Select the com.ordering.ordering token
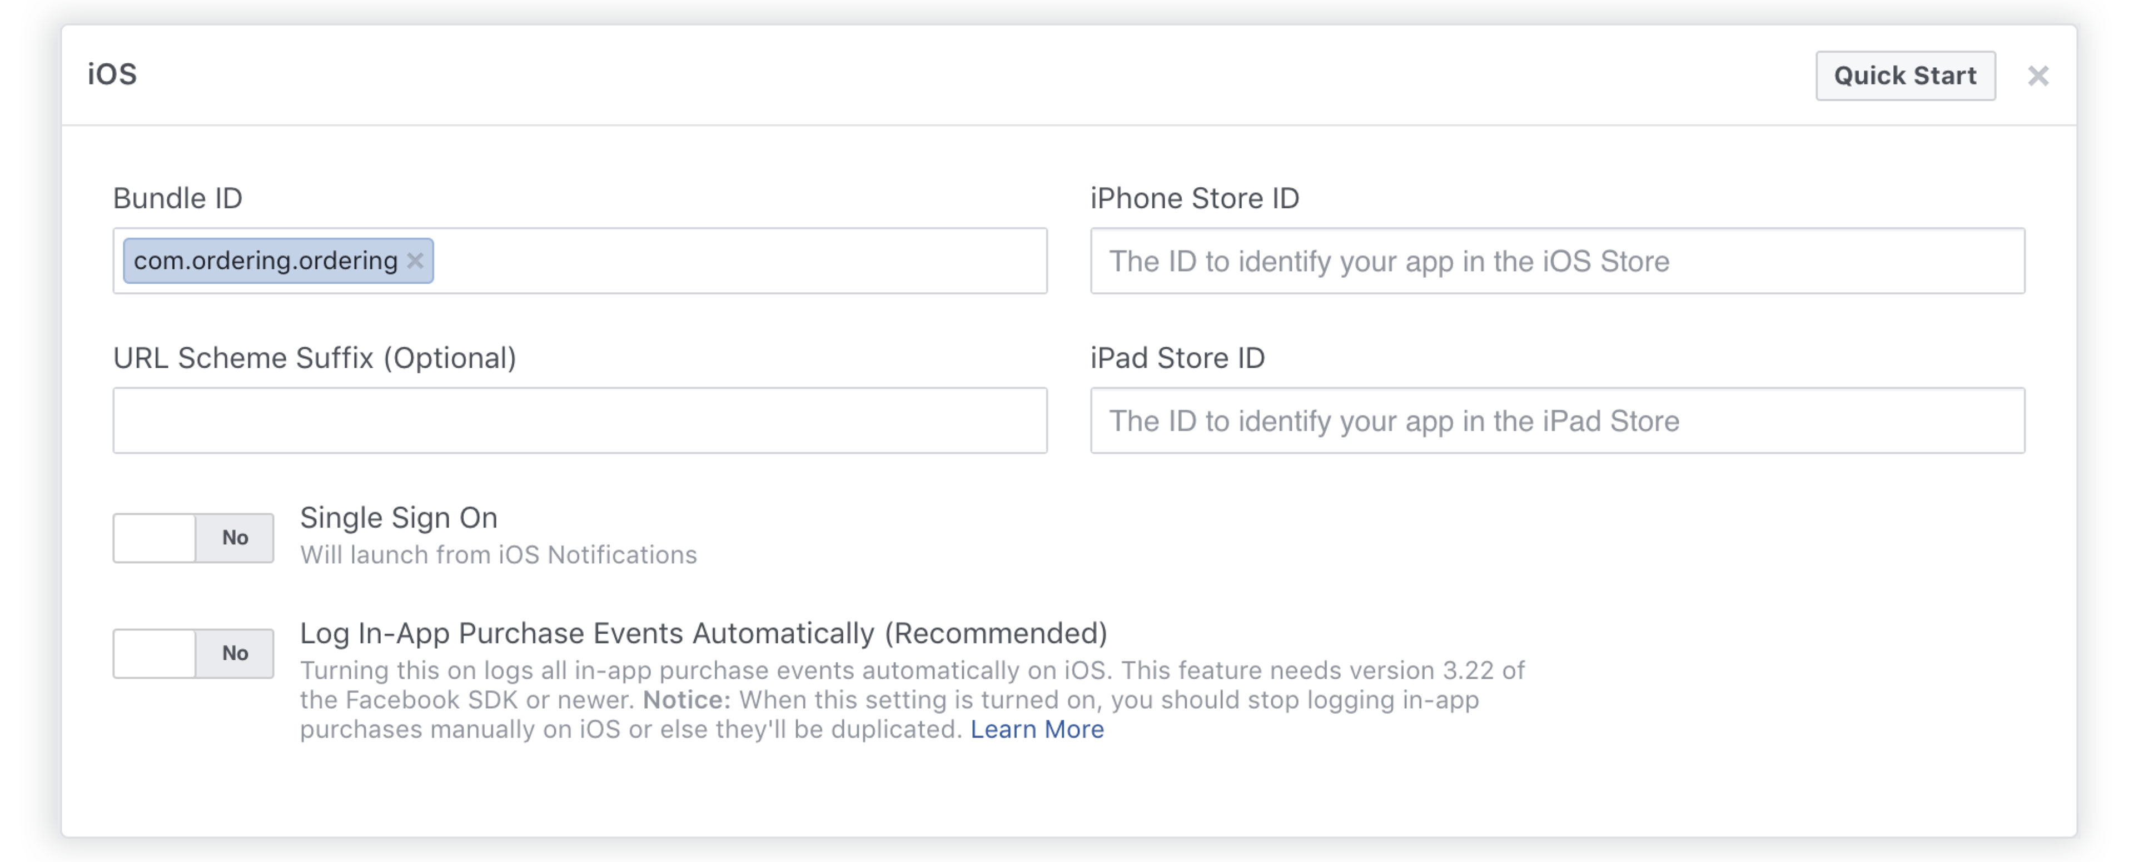 pyautogui.click(x=265, y=260)
